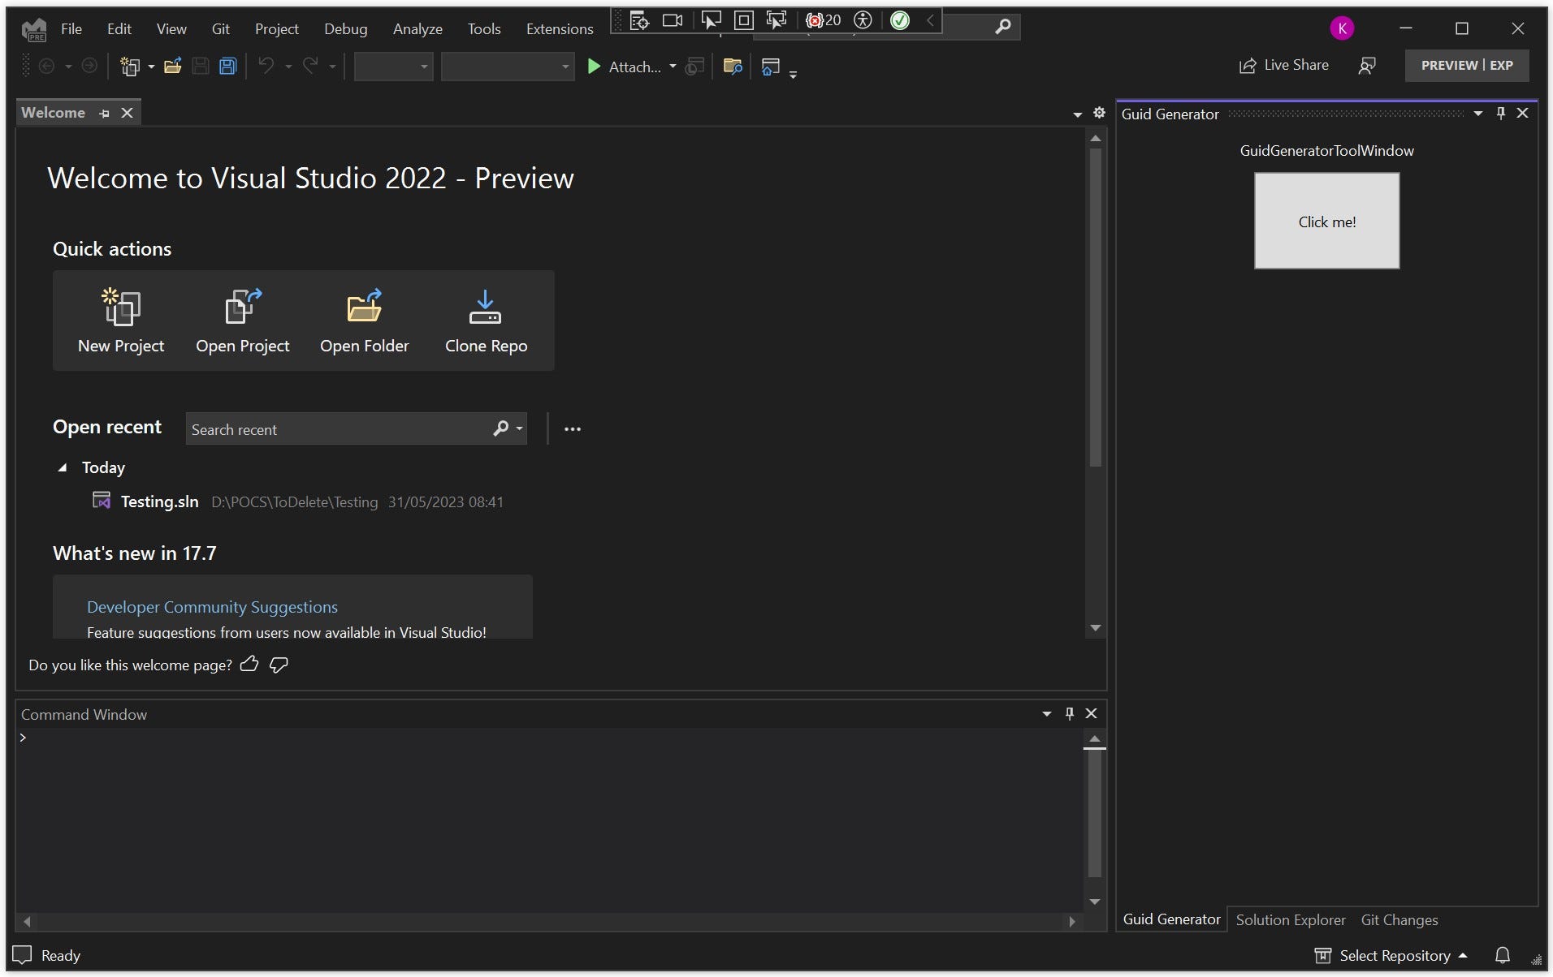Image resolution: width=1553 pixels, height=977 pixels.
Task: Click the Find in Files toolbar icon
Action: tap(733, 67)
